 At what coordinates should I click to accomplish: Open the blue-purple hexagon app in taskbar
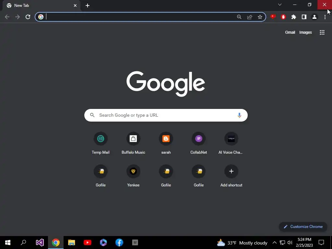[103, 243]
